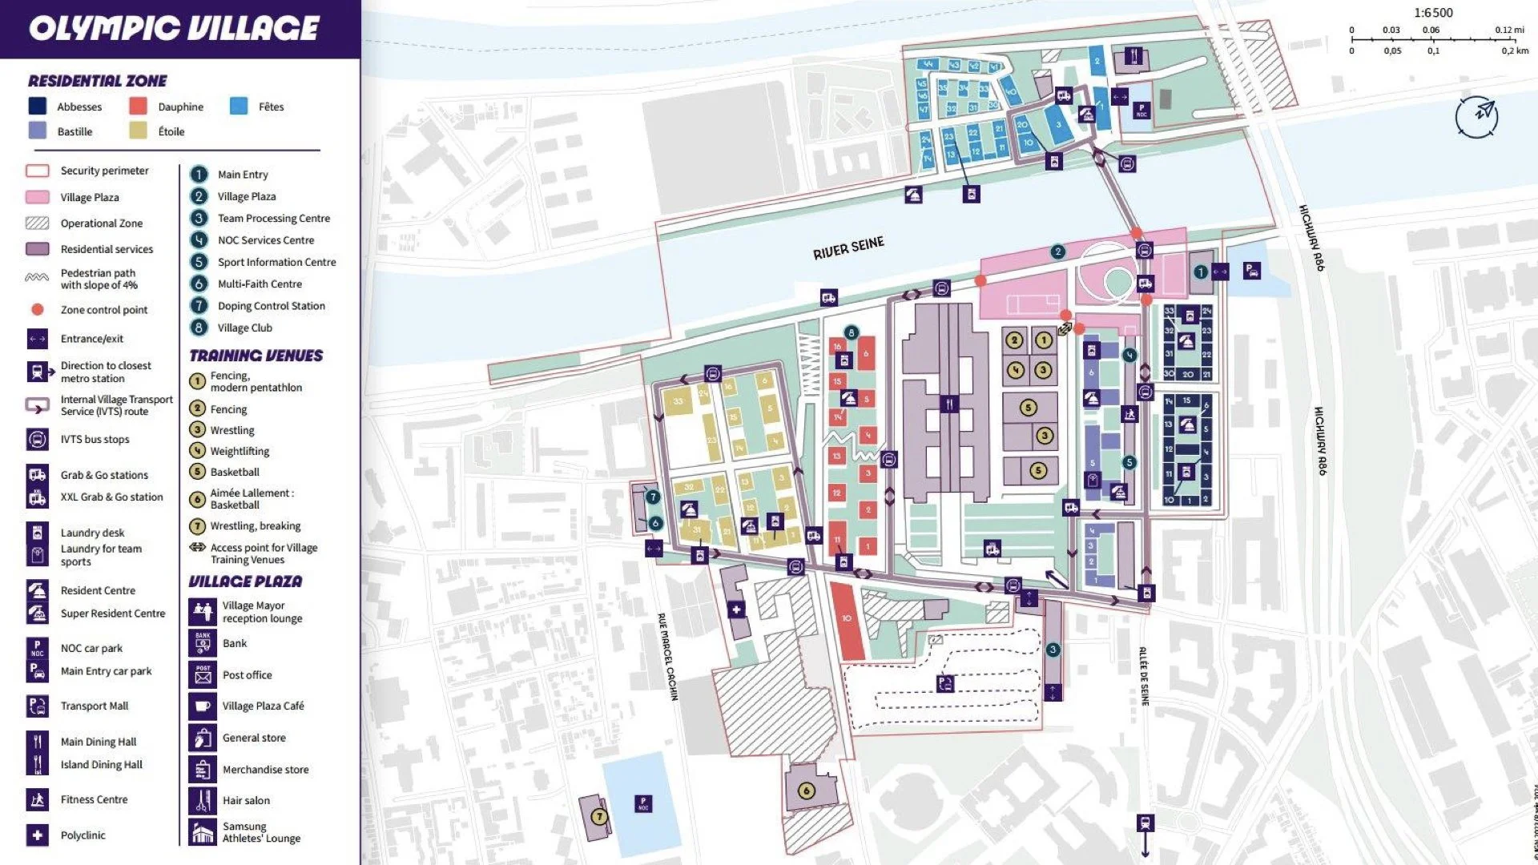Click the Fitness Centre legend icon

coord(37,799)
